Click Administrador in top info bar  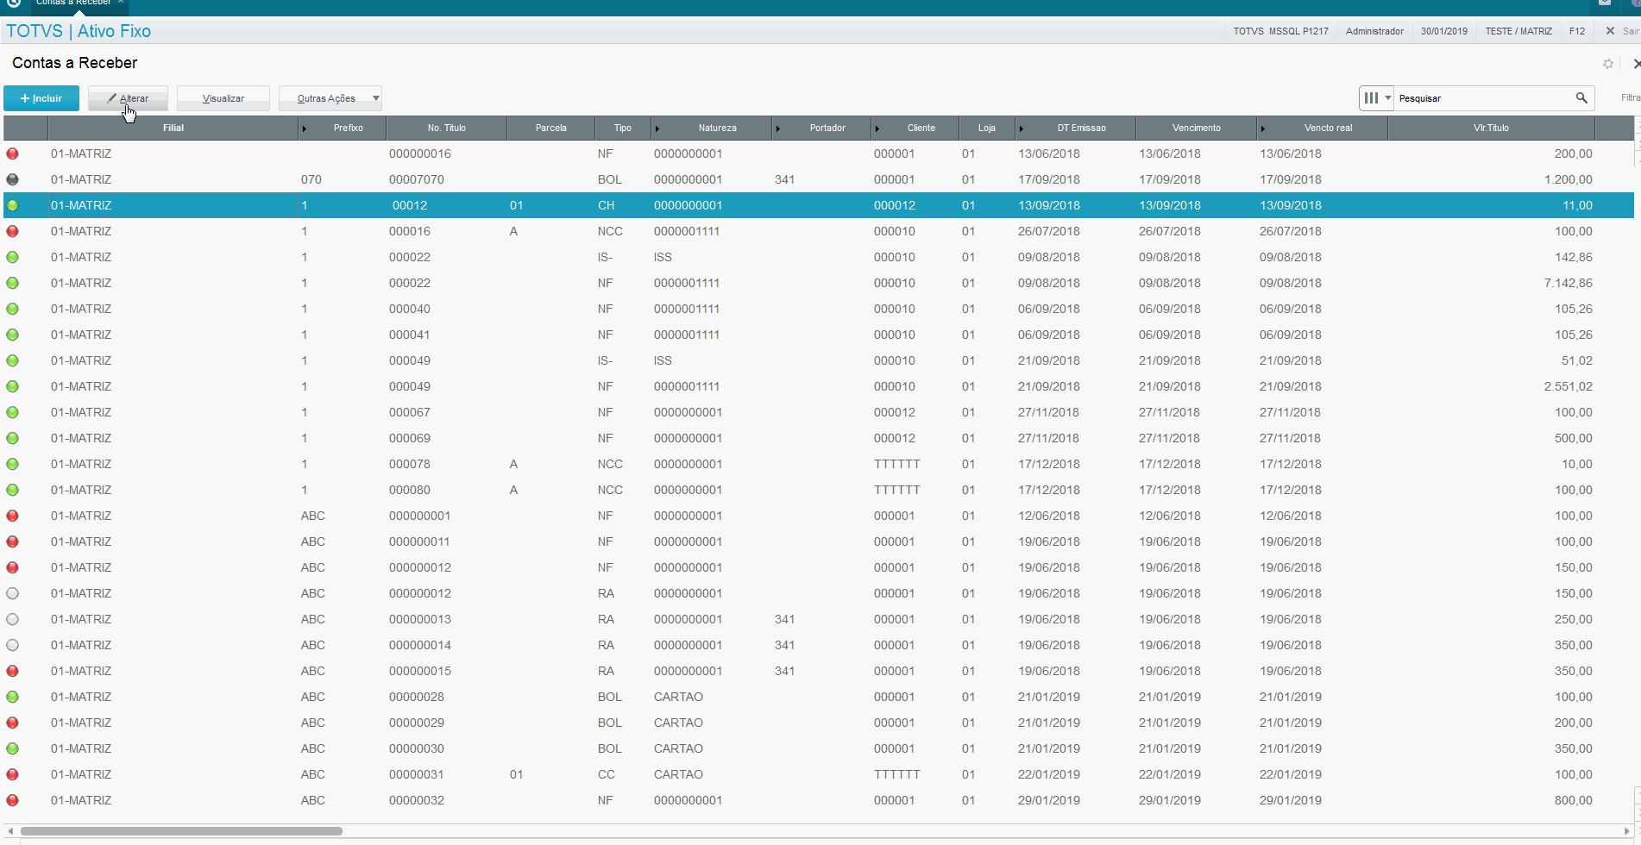[1374, 31]
